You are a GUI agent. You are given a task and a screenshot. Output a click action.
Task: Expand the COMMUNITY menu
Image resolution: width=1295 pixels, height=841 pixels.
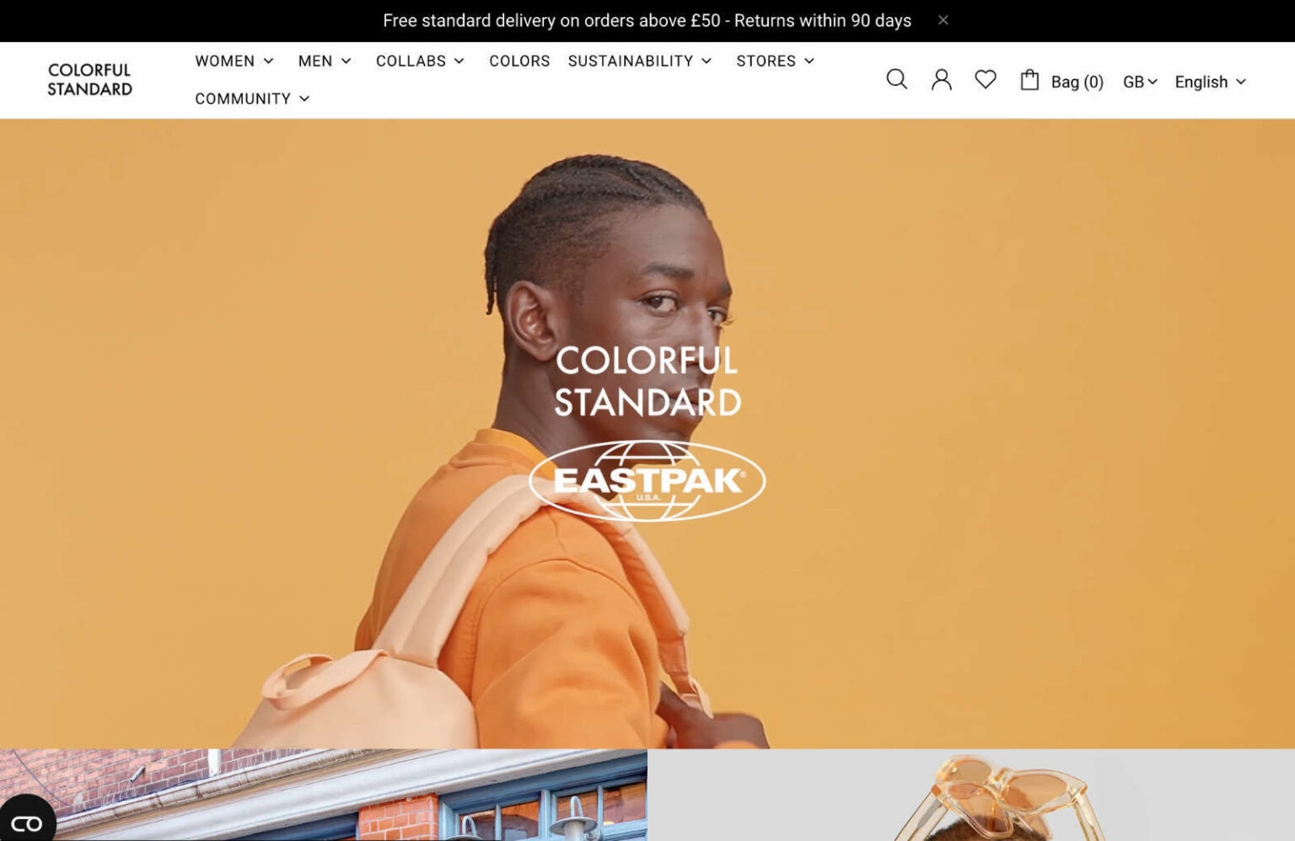(252, 99)
